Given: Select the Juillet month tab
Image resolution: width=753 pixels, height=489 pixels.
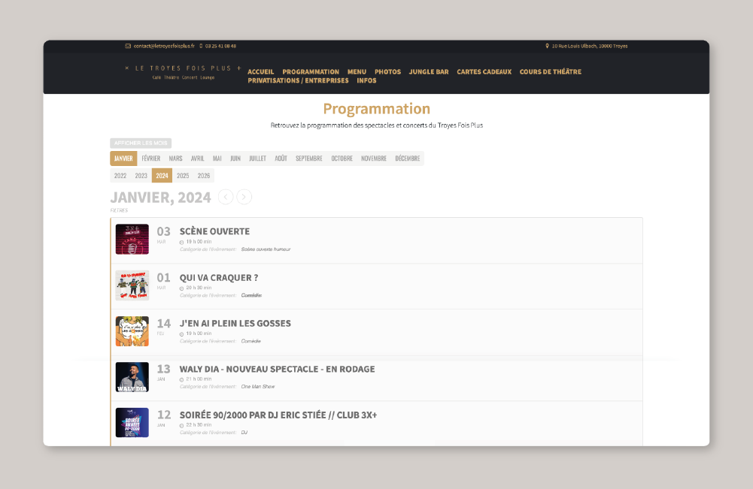Looking at the screenshot, I should pyautogui.click(x=257, y=158).
